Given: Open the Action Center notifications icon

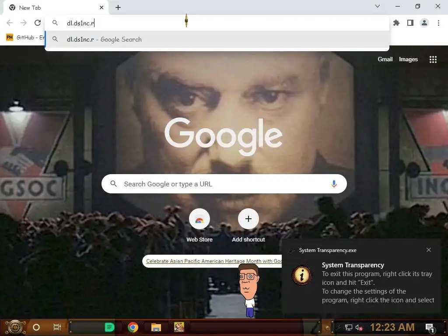Looking at the screenshot, I should point(430,328).
